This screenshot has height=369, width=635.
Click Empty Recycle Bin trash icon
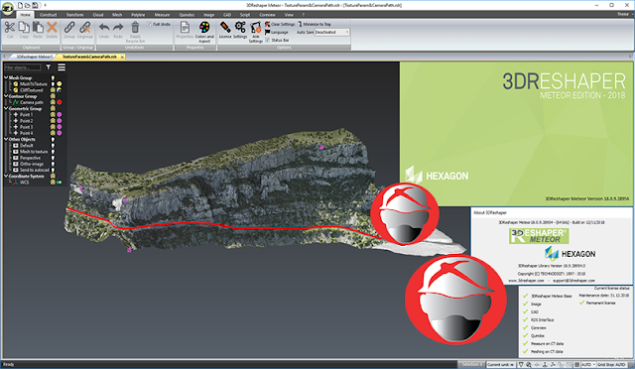[135, 28]
